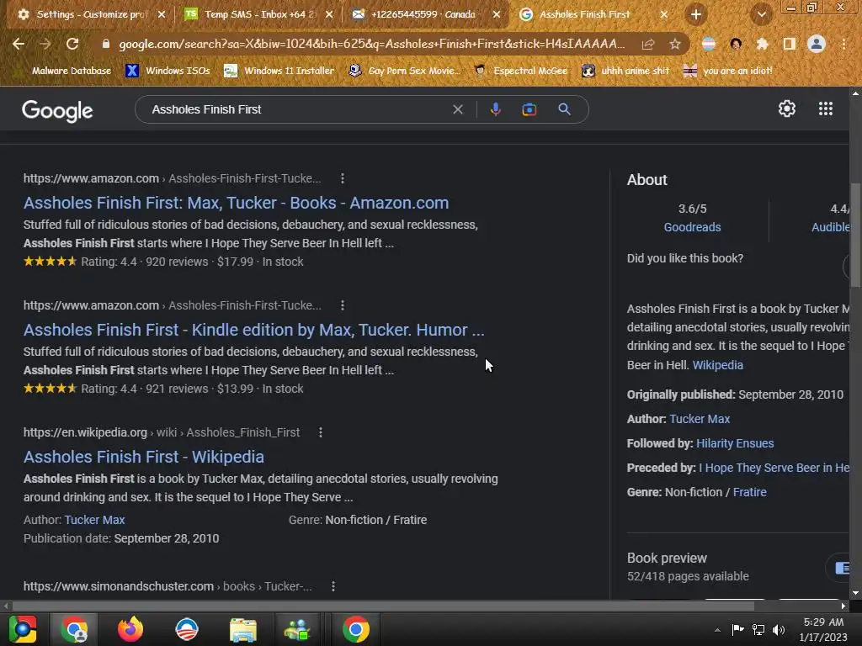Click scroll-down arrow of vertical scrollbar
This screenshot has width=862, height=646.
coord(855,593)
